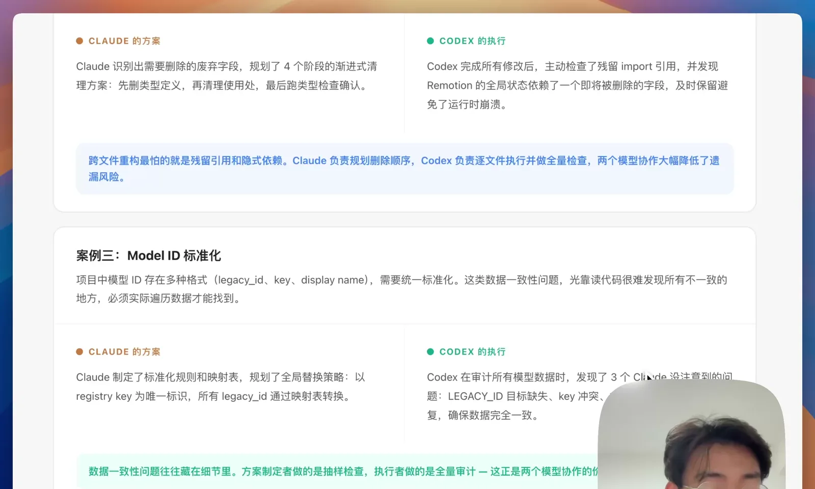
Task: Click the webcam video overlay of the presenter
Action: point(691,434)
